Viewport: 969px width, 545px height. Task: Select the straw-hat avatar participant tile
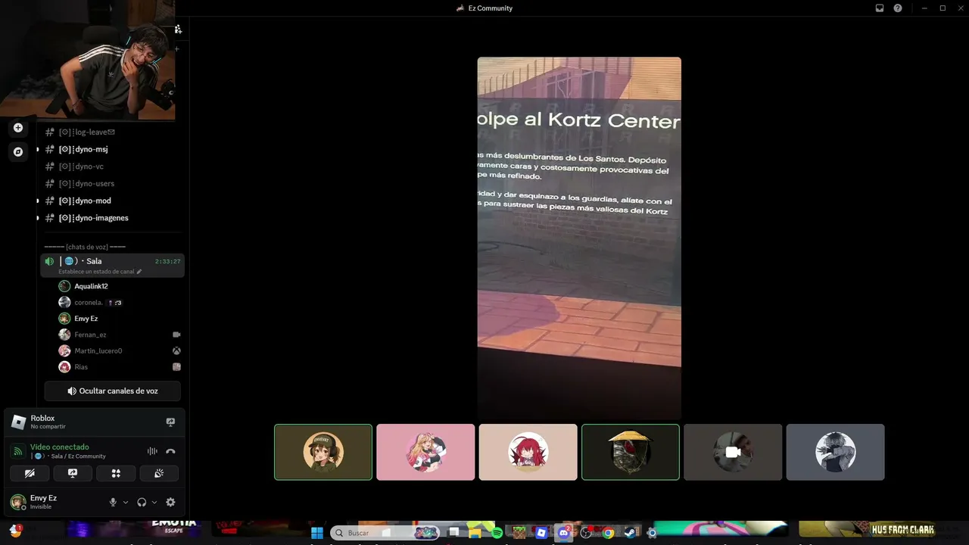click(631, 452)
